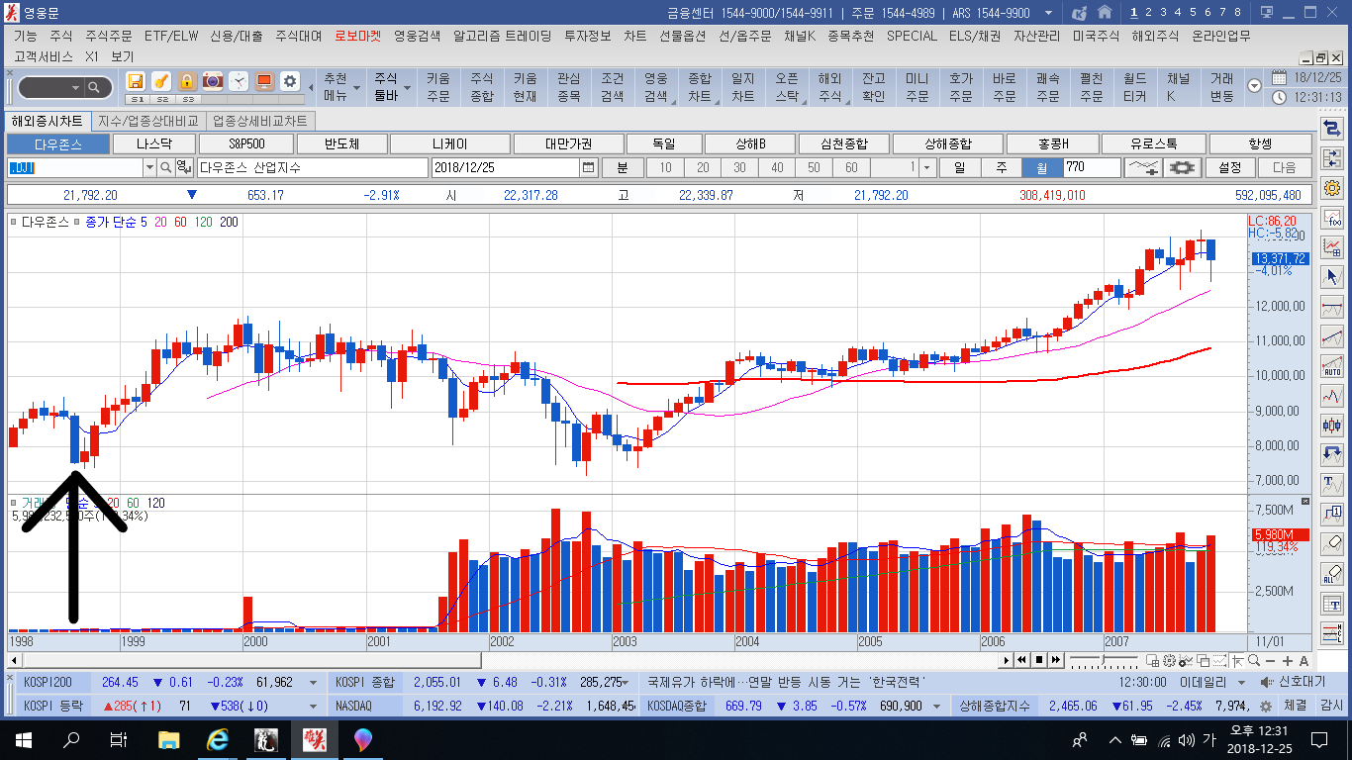Switch chart period to 주 (weekly)
This screenshot has width=1352, height=760.
[x=1000, y=167]
